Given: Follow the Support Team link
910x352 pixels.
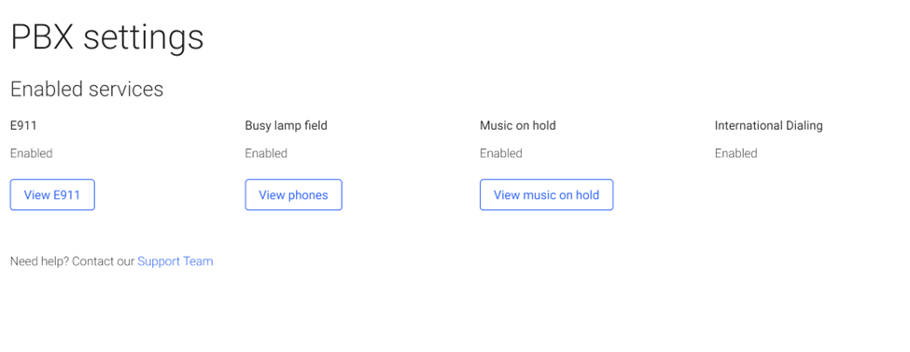Looking at the screenshot, I should pos(175,261).
